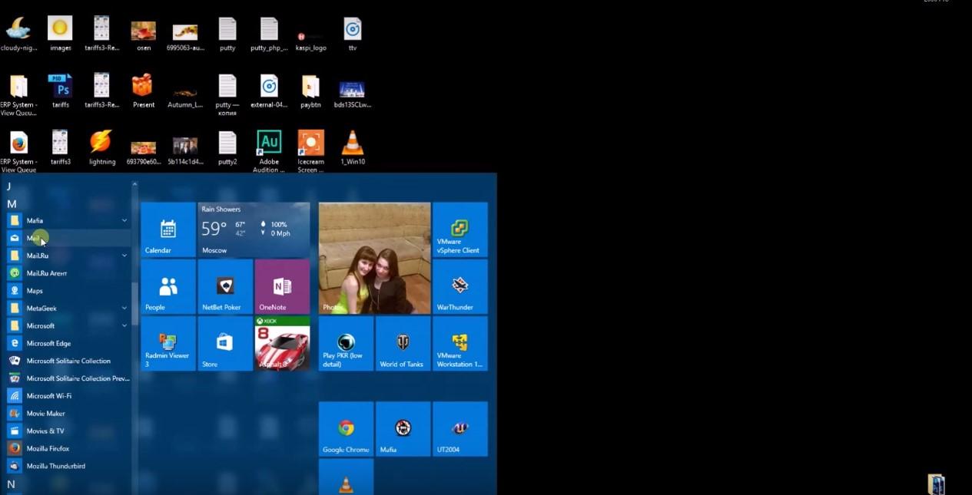Screen dimensions: 972x495
Task: Launch OneNote from the Start tiles
Action: (282, 286)
